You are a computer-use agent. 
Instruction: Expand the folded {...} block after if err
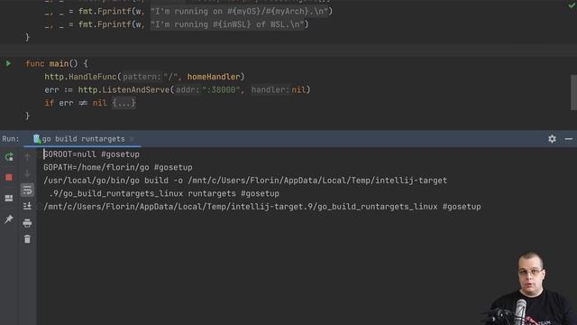click(124, 103)
